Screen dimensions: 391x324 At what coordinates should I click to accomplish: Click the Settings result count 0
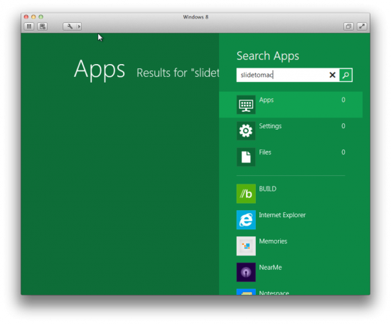click(343, 126)
